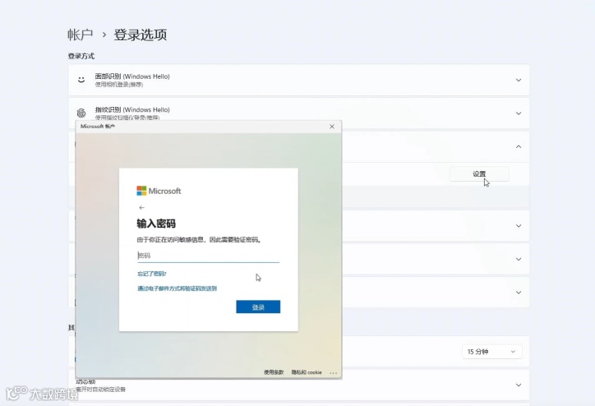Open 使用条款 link in dialog footer
This screenshot has height=406, width=595.
[274, 372]
